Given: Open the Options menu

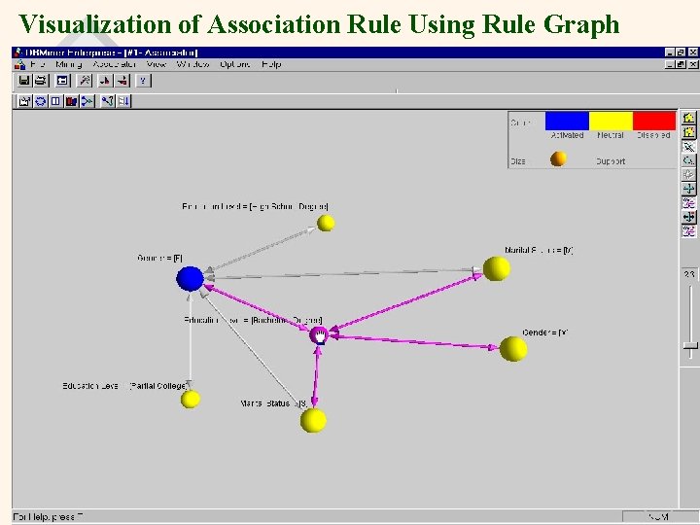Looking at the screenshot, I should point(235,64).
